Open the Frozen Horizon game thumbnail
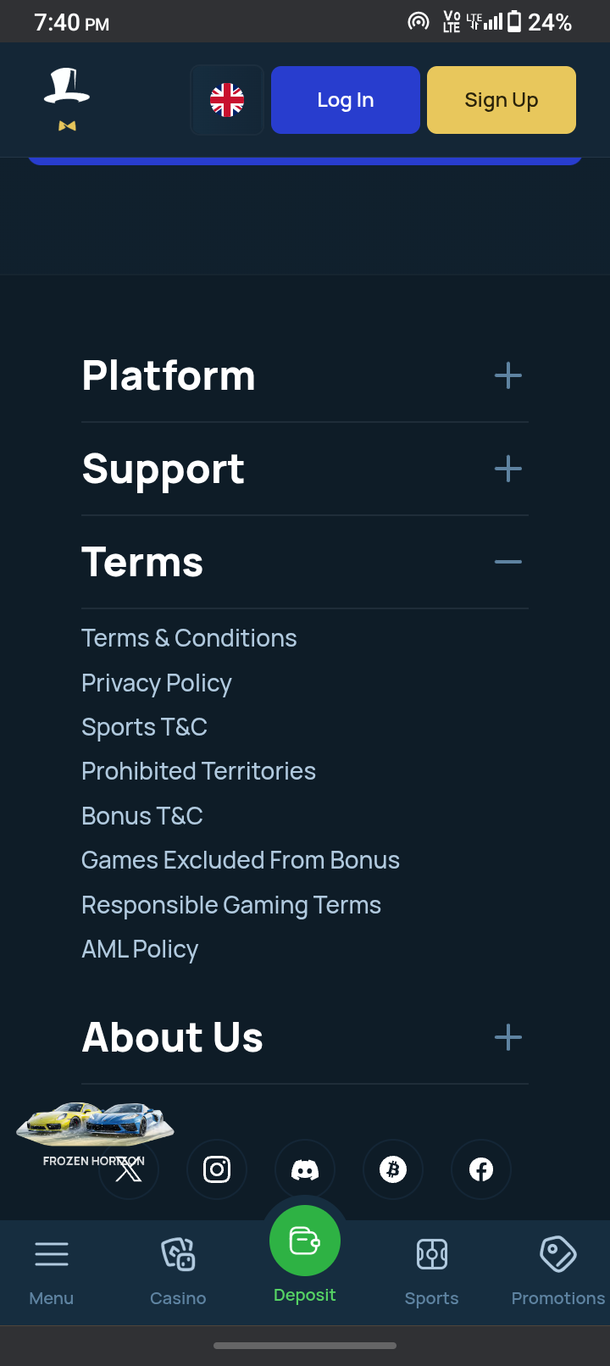Screen dimensions: 610x1366 [x=93, y=1127]
